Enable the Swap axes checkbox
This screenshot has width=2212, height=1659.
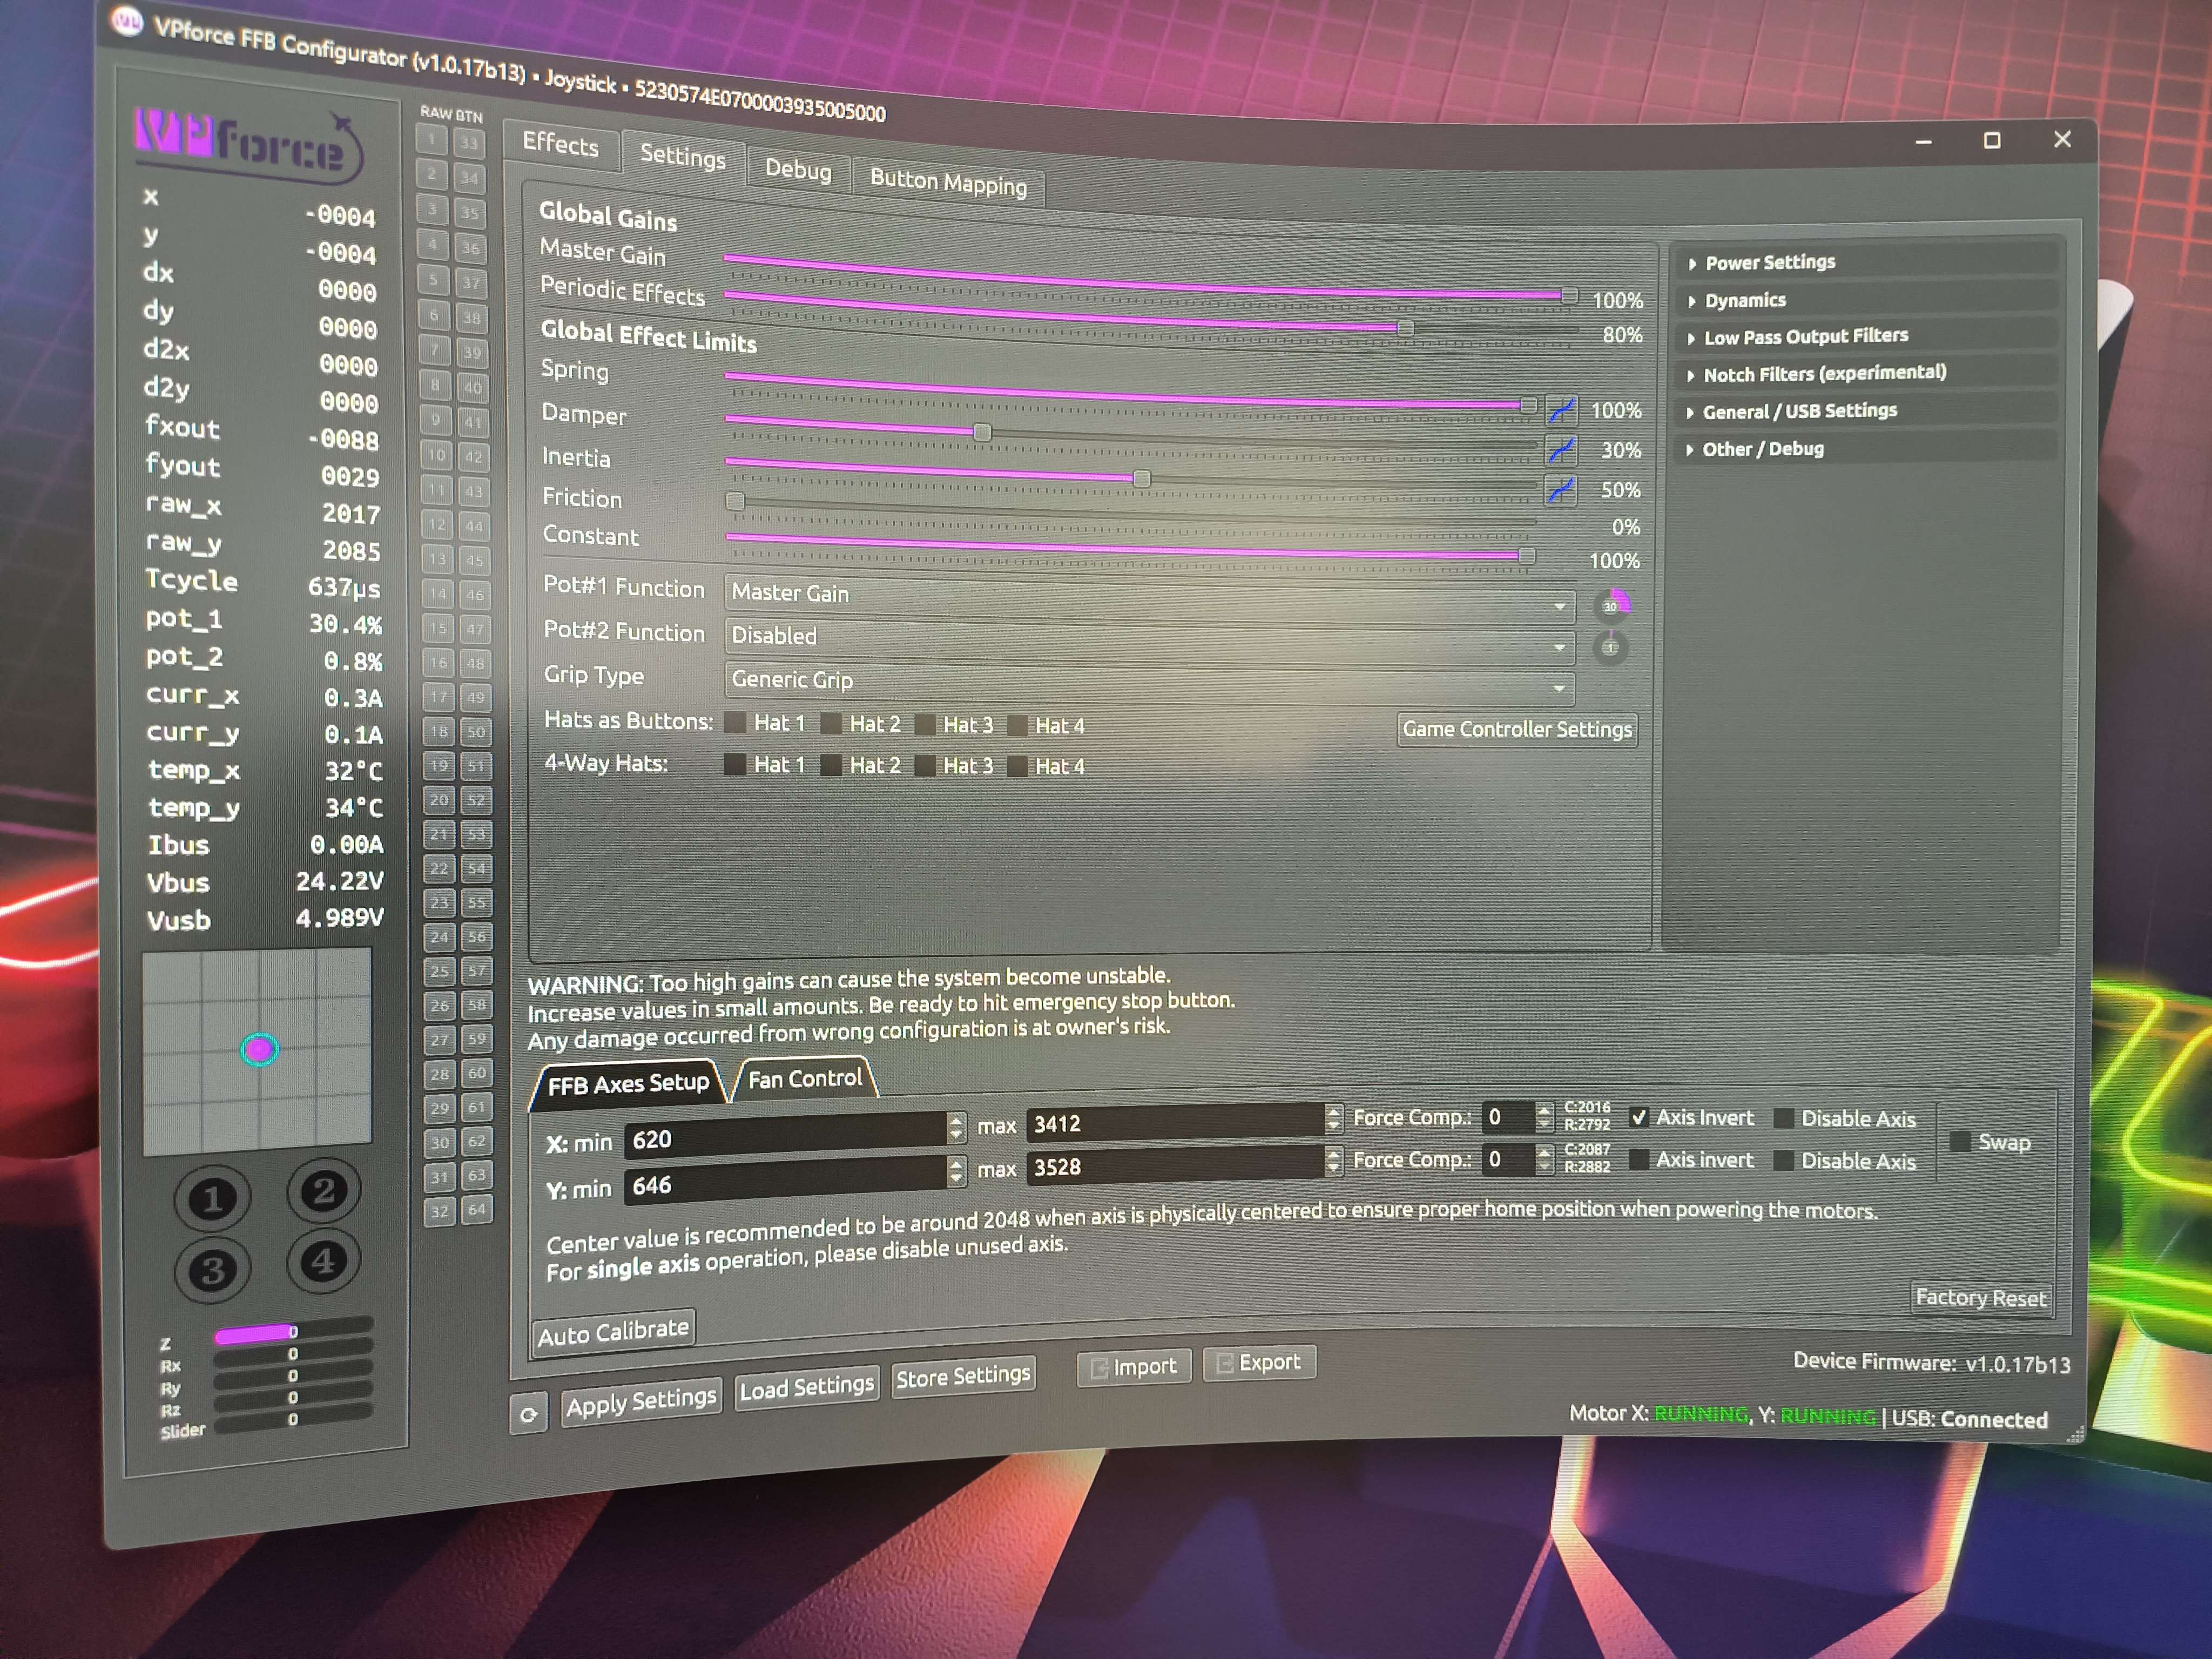point(1959,1141)
